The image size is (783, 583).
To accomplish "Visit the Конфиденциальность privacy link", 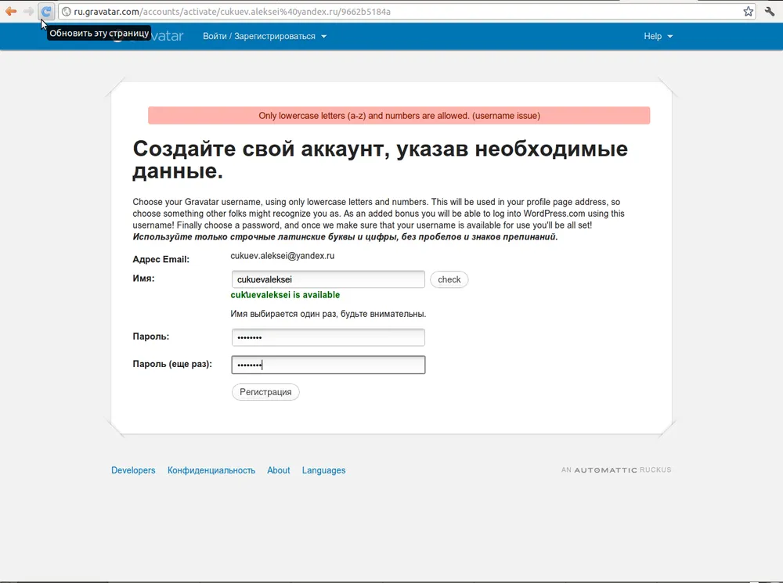I will (211, 470).
